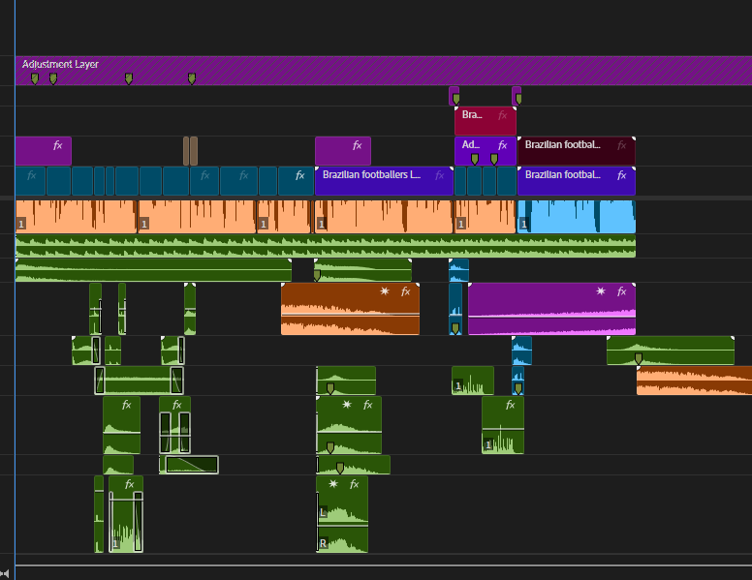Click the fx badge on the first teal video clip
The image size is (752, 580).
coord(32,175)
